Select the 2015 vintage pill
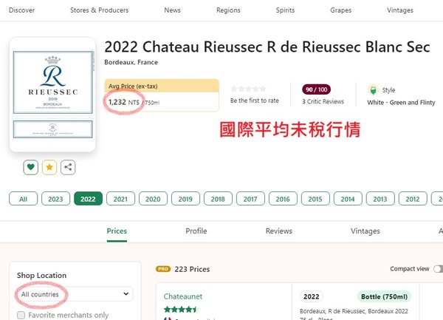This screenshot has width=443, height=320. (x=315, y=199)
